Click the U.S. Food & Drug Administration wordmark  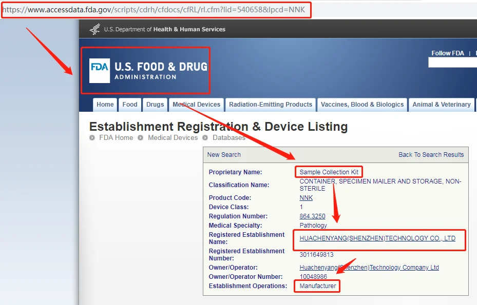click(x=161, y=71)
